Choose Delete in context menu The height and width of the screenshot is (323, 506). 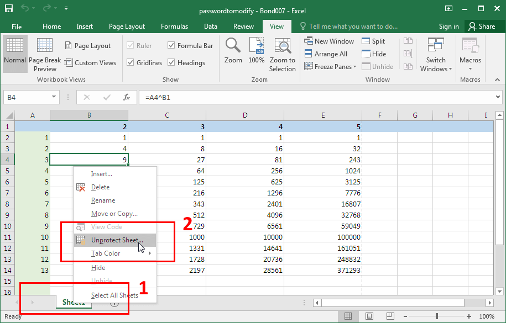115,187
